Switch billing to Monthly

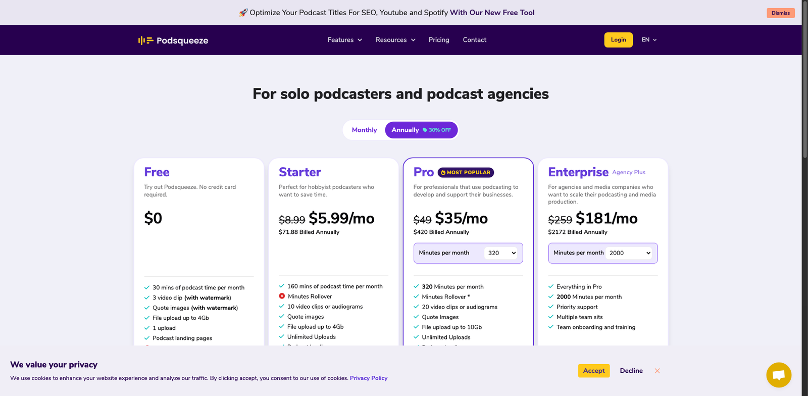pyautogui.click(x=364, y=130)
